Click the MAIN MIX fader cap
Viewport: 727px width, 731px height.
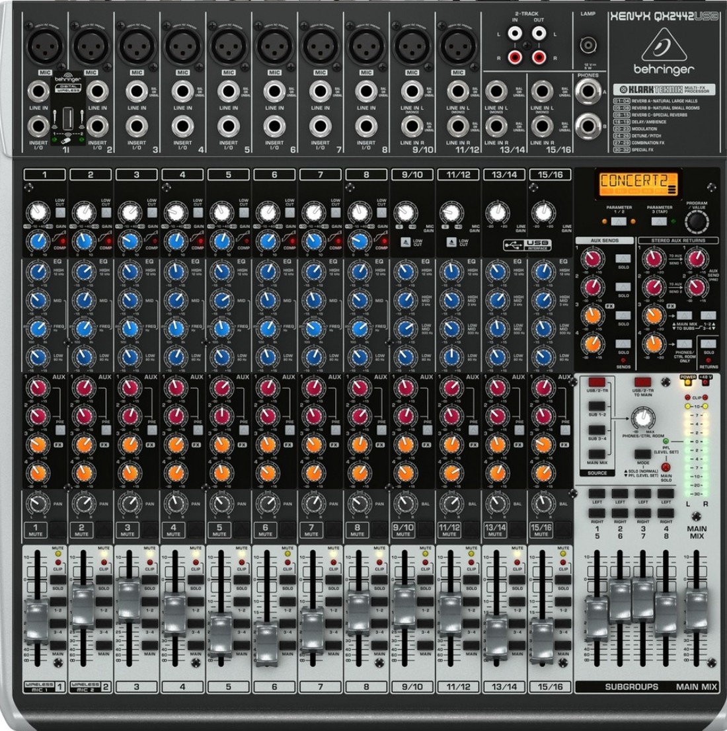point(697,610)
